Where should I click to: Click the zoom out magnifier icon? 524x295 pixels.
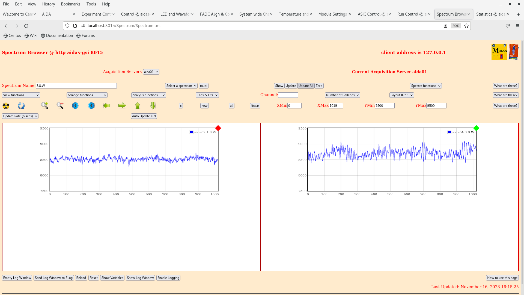point(60,105)
